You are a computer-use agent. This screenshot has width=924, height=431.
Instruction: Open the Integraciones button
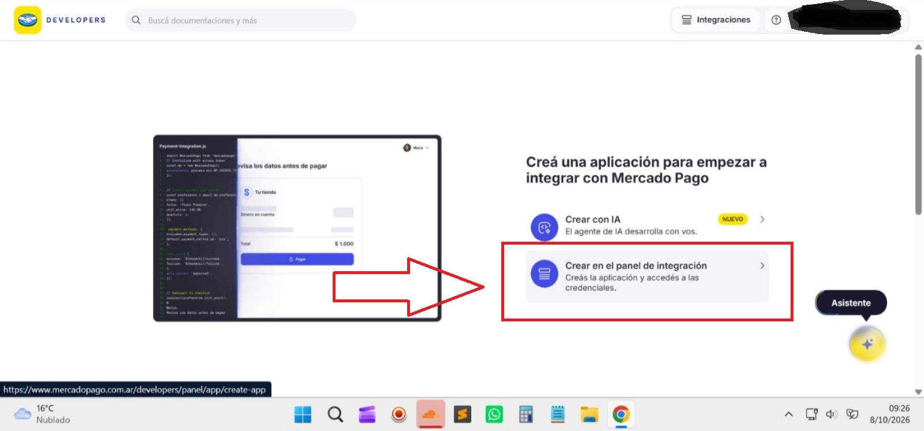716,20
